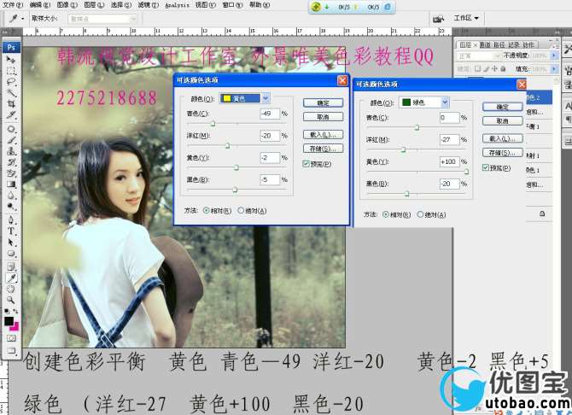Click 存储 (Save) in Green dialog

(502, 153)
